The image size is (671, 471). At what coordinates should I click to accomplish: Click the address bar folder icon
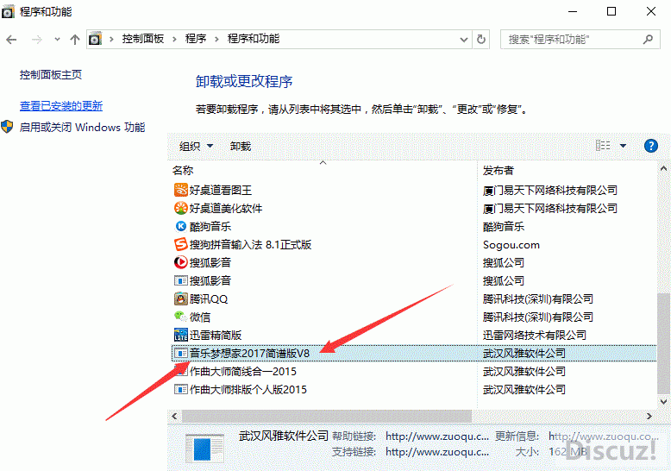pyautogui.click(x=95, y=39)
